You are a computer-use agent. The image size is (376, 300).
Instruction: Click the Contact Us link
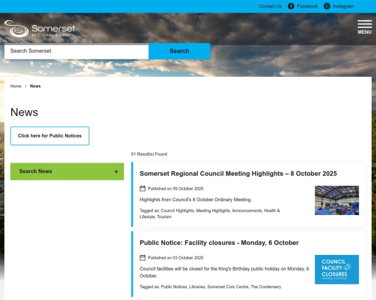pos(270,6)
